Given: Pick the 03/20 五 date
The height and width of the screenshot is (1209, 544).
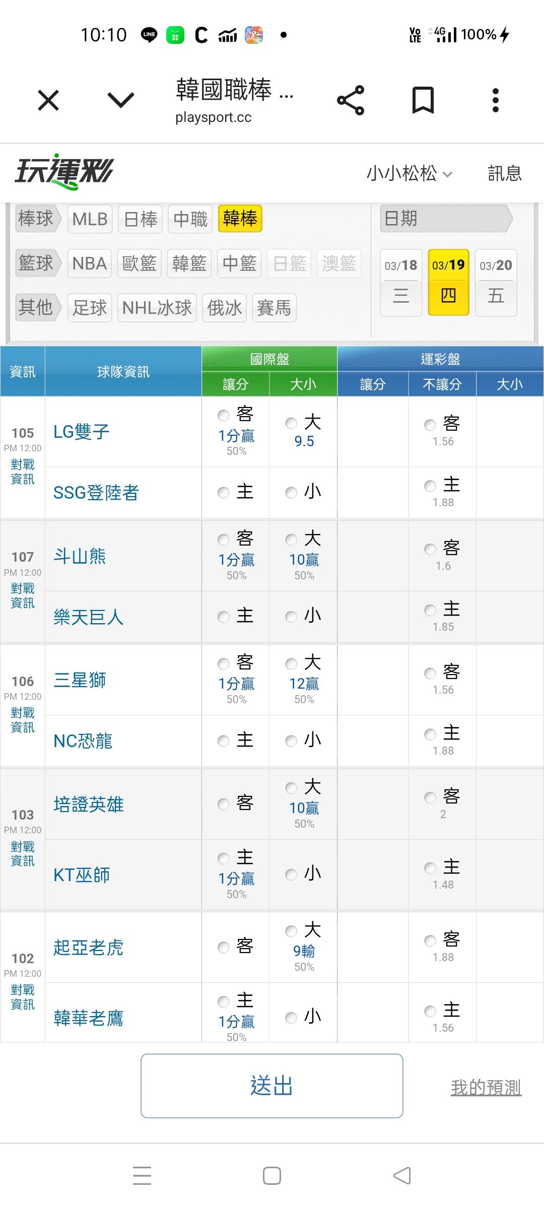Looking at the screenshot, I should 496,283.
